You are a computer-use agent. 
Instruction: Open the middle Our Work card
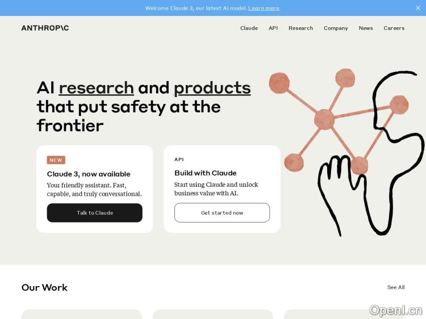pos(212,314)
